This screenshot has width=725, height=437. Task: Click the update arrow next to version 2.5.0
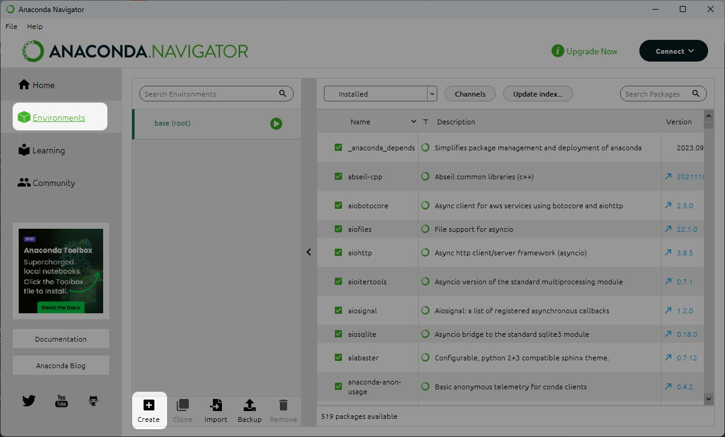[x=668, y=206]
